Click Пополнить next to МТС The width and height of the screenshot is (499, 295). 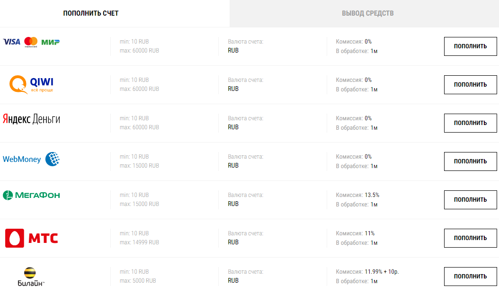coord(471,238)
